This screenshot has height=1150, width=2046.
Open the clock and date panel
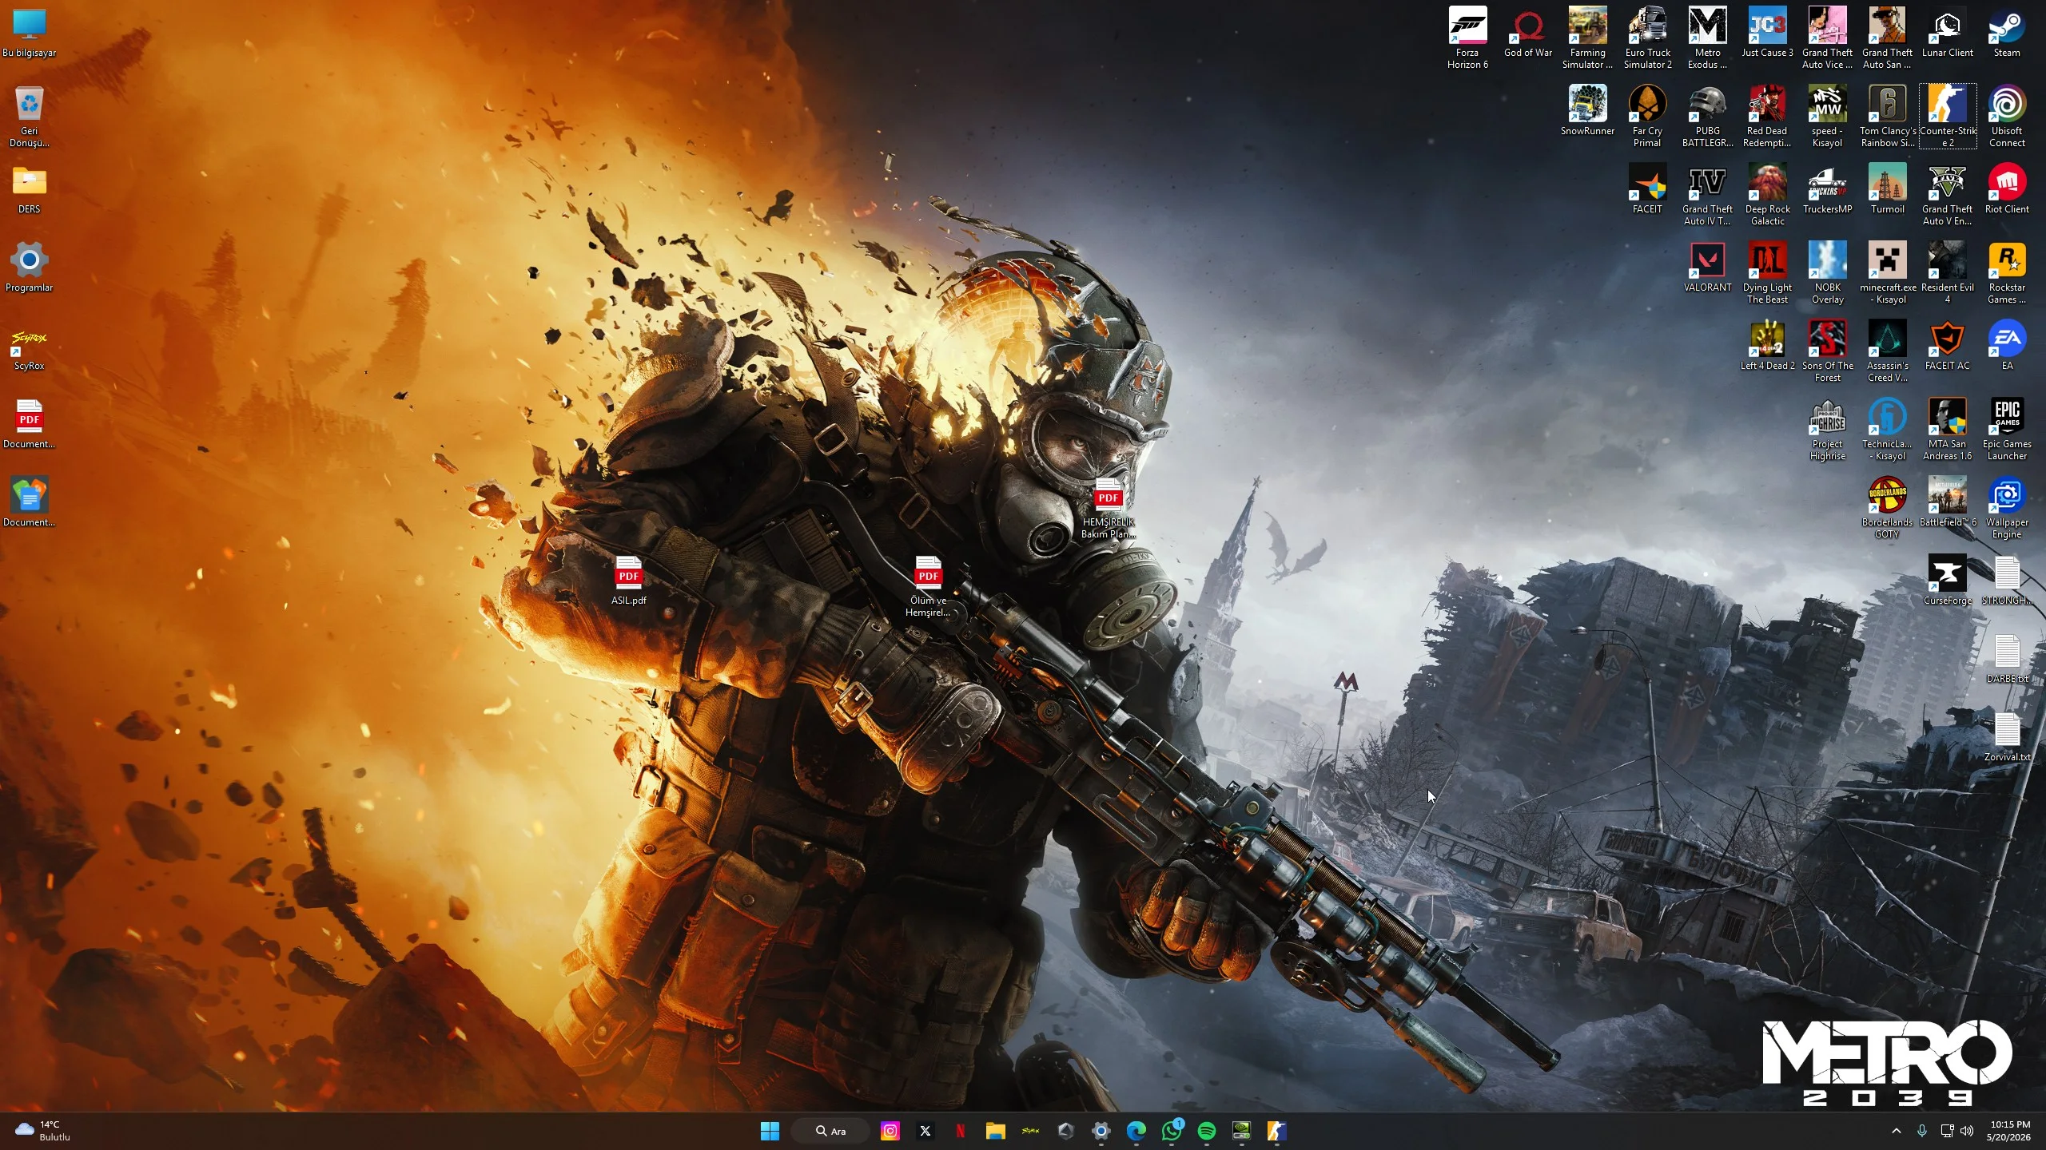click(x=2009, y=1131)
